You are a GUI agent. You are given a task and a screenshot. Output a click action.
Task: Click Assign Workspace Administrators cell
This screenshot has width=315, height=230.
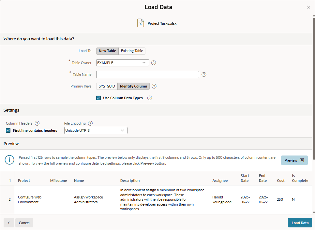coord(88,199)
